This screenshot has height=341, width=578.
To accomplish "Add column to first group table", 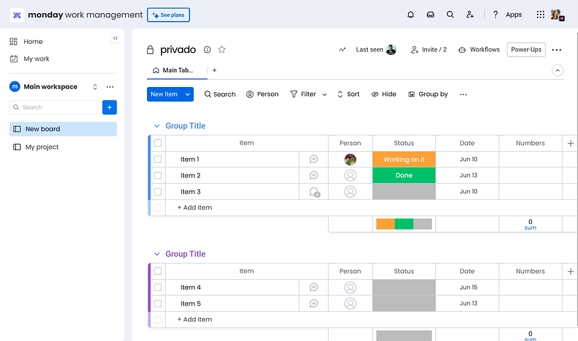I will 570,143.
